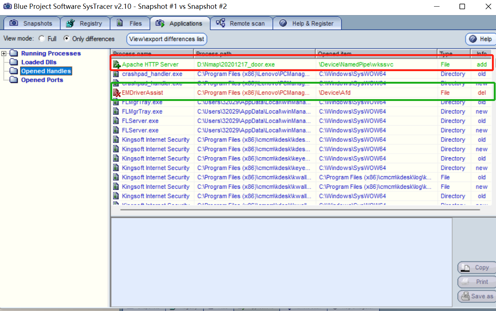
Task: Select Opened Handles in the tree
Action: 46,71
